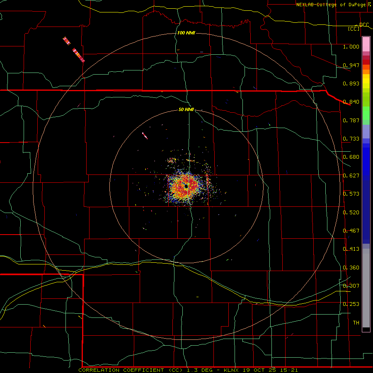The width and height of the screenshot is (373, 373).
Task: Select the 0.413 scale value
Action: pos(351,249)
